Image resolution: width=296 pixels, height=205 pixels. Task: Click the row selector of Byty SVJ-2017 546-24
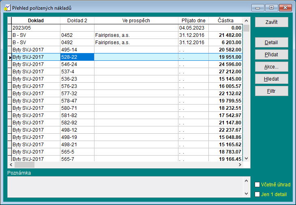(10, 64)
